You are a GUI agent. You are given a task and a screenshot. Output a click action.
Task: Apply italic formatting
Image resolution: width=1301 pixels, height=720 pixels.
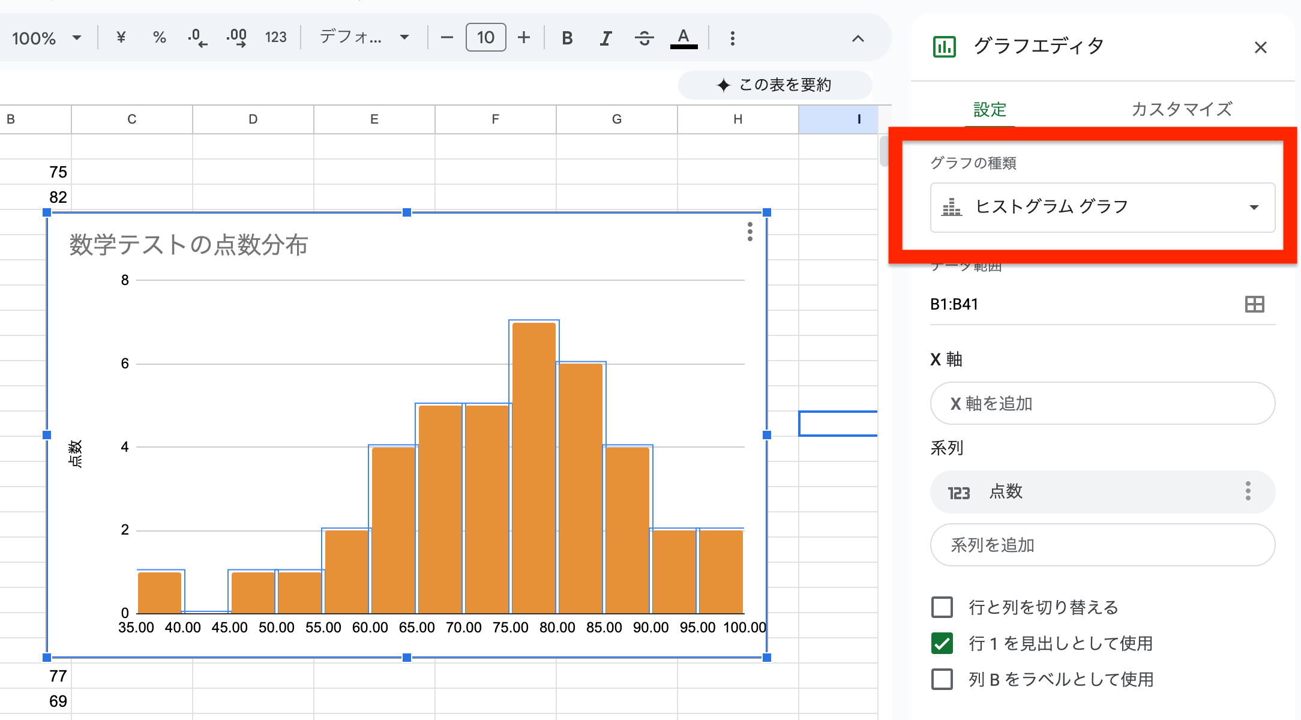pyautogui.click(x=605, y=37)
